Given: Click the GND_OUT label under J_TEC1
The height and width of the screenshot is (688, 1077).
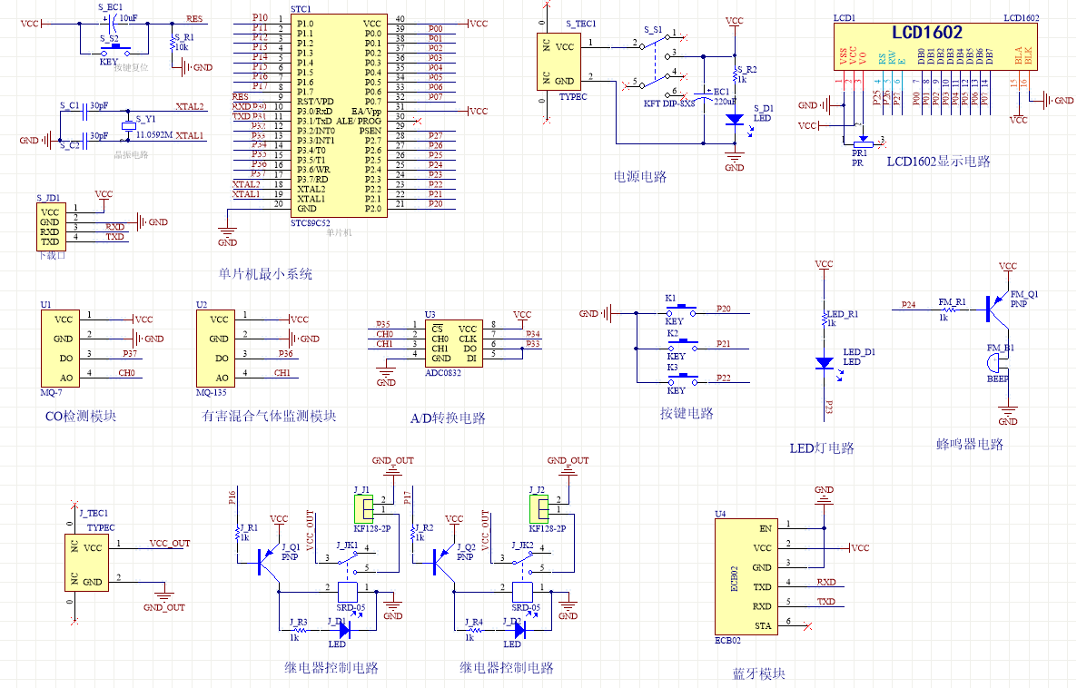Looking at the screenshot, I should click(164, 607).
